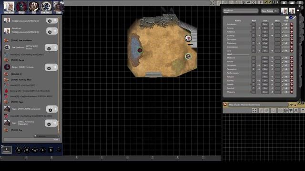Screen dimensions: 305x171
Task: Toggle Perception proficiency box
Action: 254,69
